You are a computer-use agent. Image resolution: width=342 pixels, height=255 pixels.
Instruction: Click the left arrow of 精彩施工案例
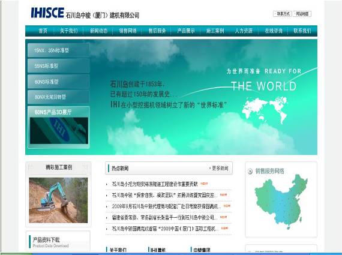31,167
